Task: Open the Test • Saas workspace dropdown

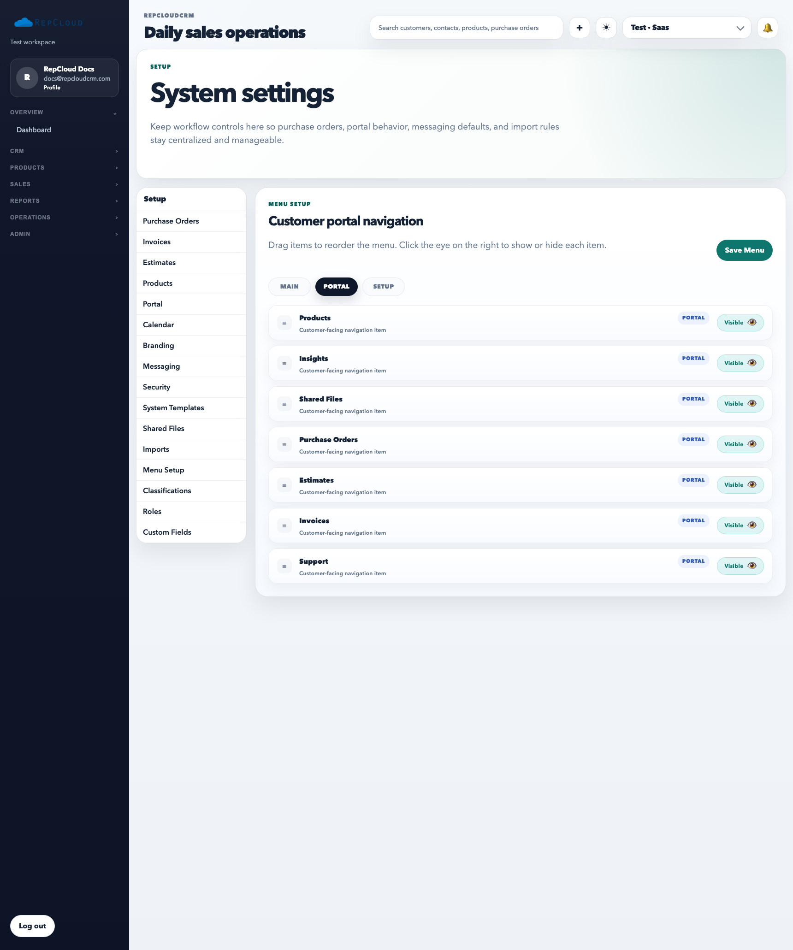Action: 686,28
